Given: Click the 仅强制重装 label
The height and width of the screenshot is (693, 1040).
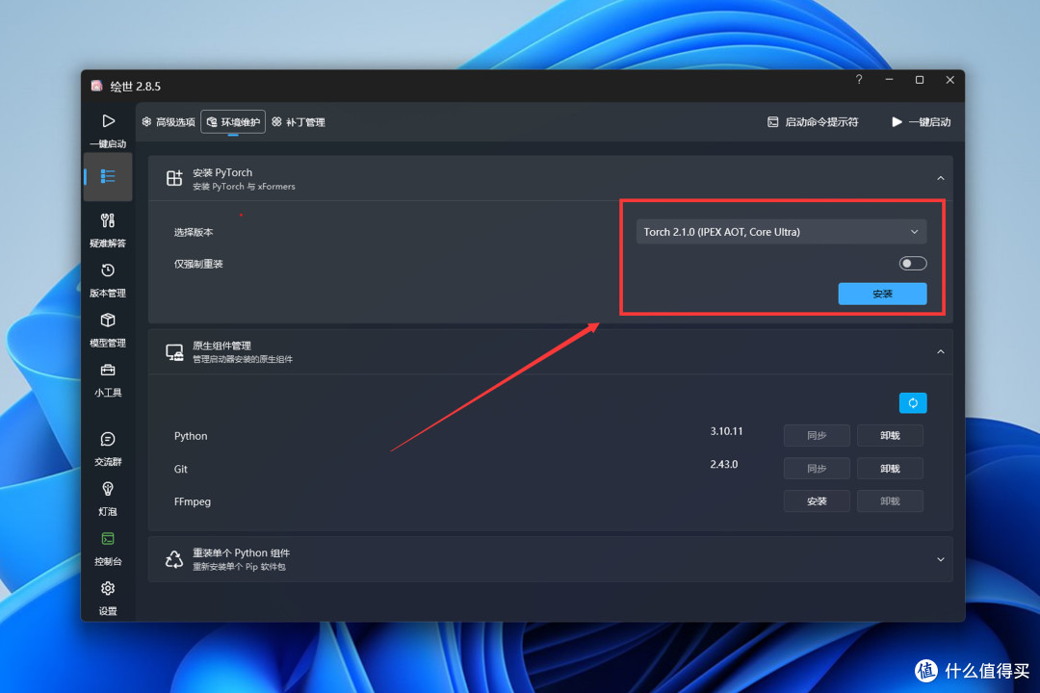Looking at the screenshot, I should point(198,264).
